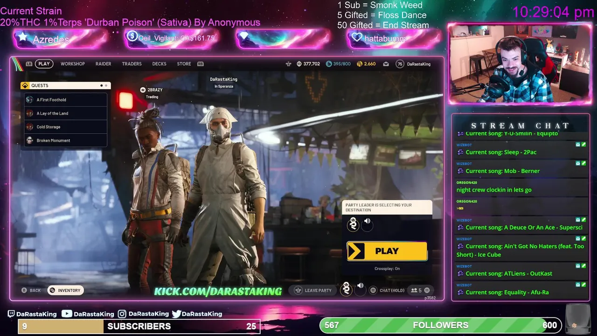Open the QUESTS panel header
This screenshot has height=336, width=597.
point(66,85)
